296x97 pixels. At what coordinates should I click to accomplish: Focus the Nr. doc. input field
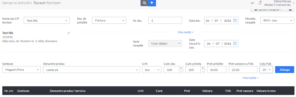point(165,20)
